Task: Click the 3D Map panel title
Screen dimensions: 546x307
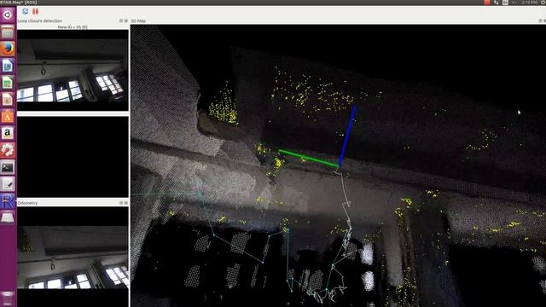Action: [138, 20]
